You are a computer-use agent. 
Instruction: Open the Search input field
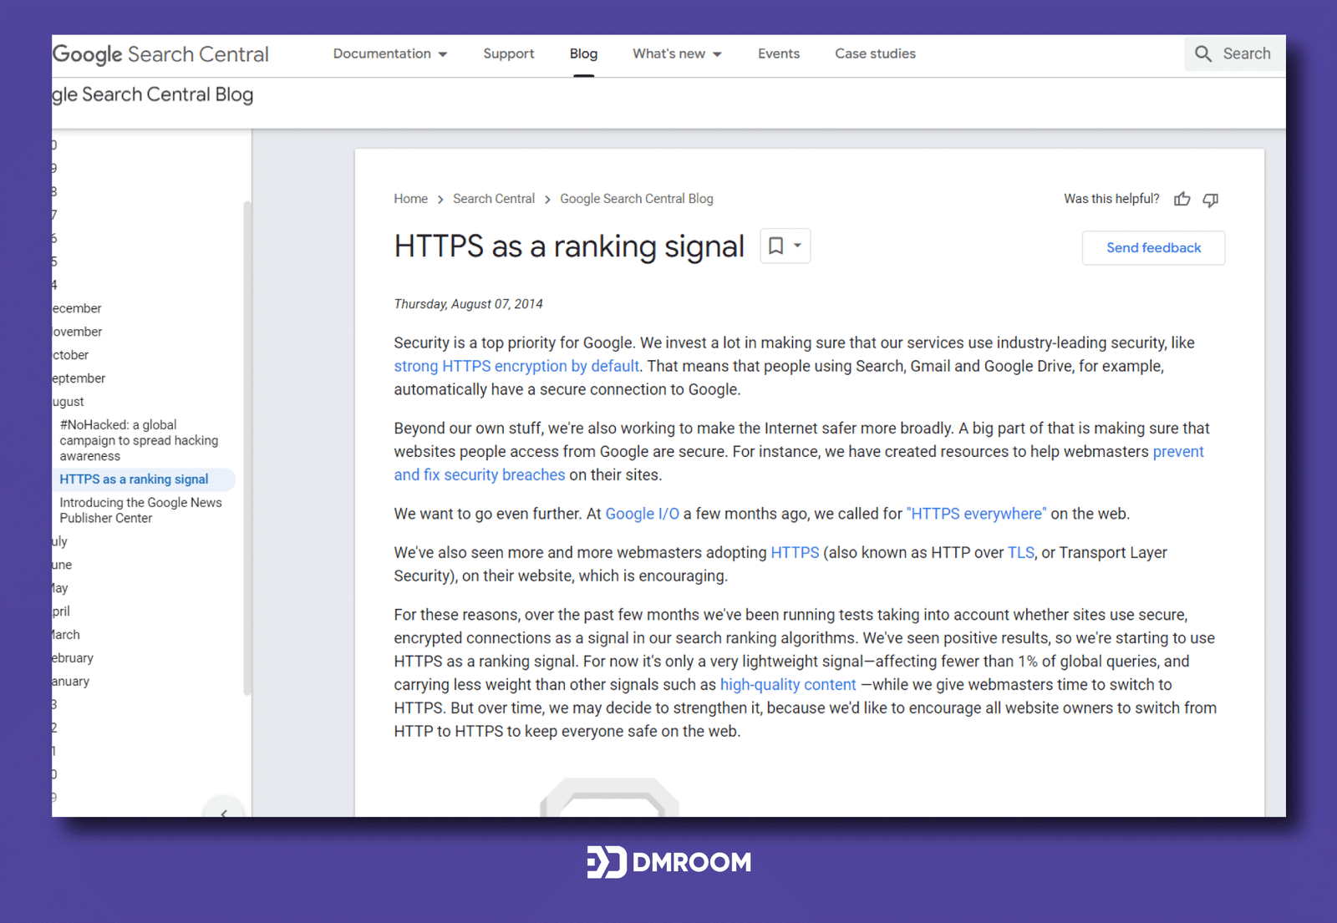coord(1235,53)
